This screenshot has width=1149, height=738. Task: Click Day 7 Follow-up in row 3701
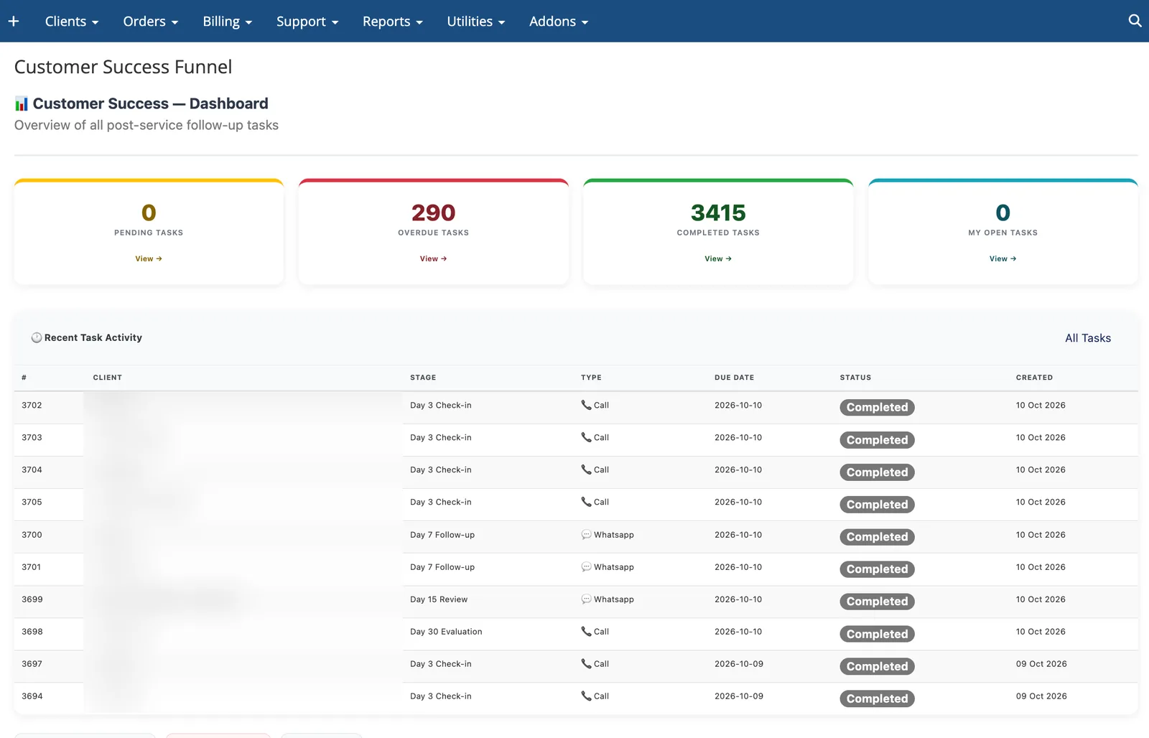pyautogui.click(x=442, y=567)
